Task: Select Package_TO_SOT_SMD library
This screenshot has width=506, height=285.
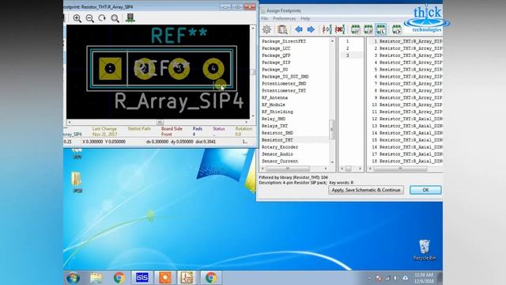Action: (x=285, y=77)
